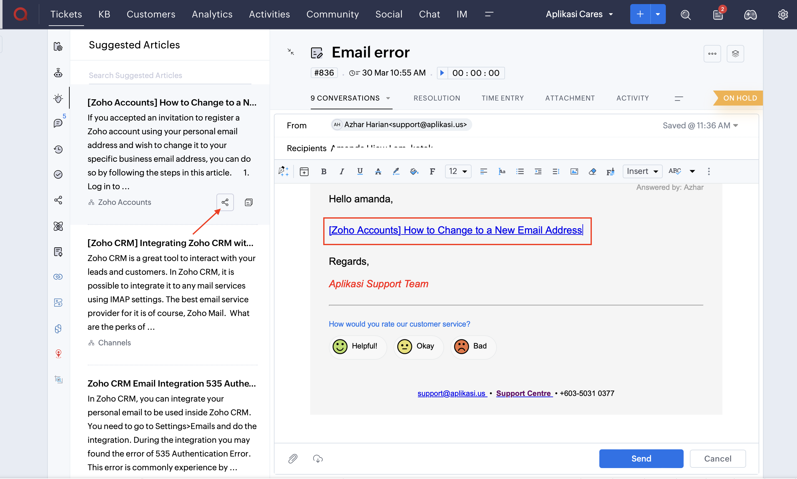Viewport: 797px width, 479px height.
Task: Show more top navigation modules
Action: point(489,14)
